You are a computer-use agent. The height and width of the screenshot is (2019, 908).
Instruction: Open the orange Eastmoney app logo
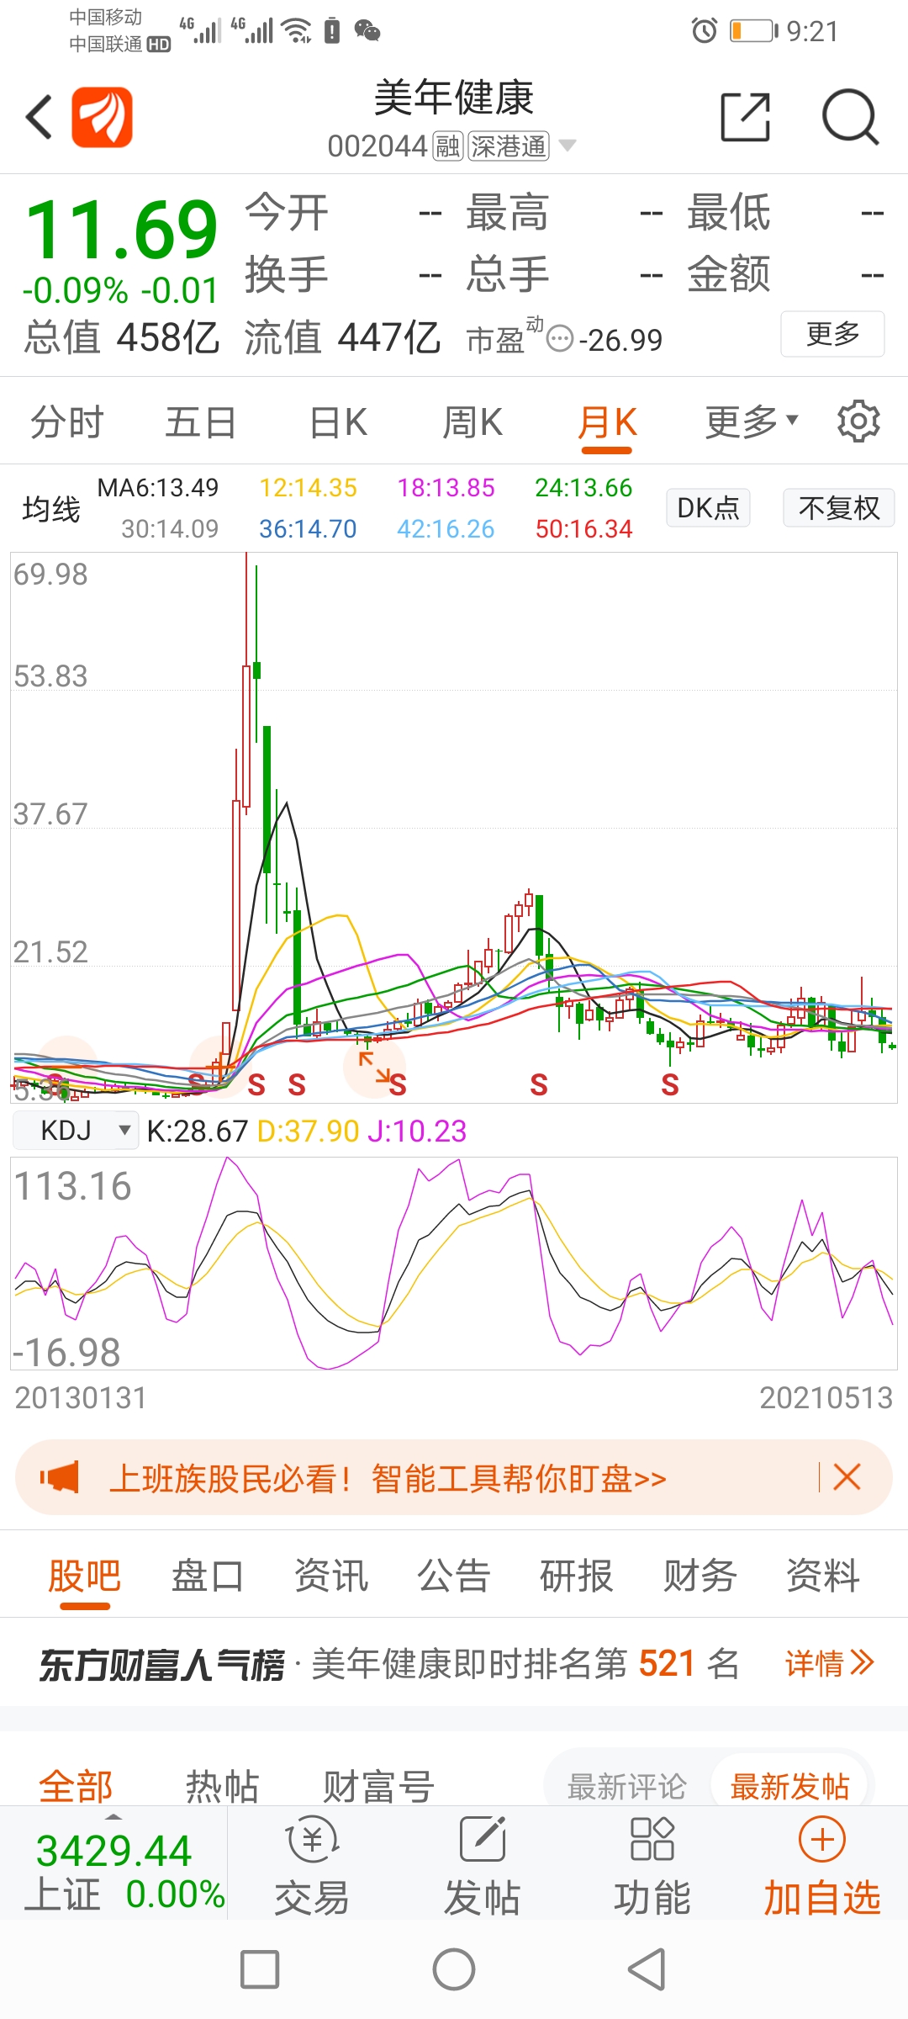click(102, 117)
